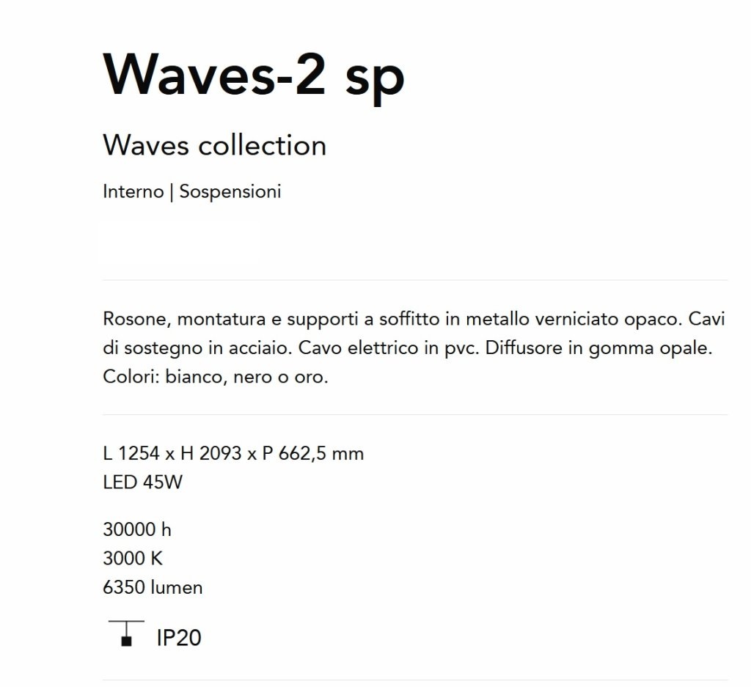This screenshot has height=687, width=751.
Task: Click the Colori: bianco, nero o oro text
Action: pyautogui.click(x=216, y=377)
